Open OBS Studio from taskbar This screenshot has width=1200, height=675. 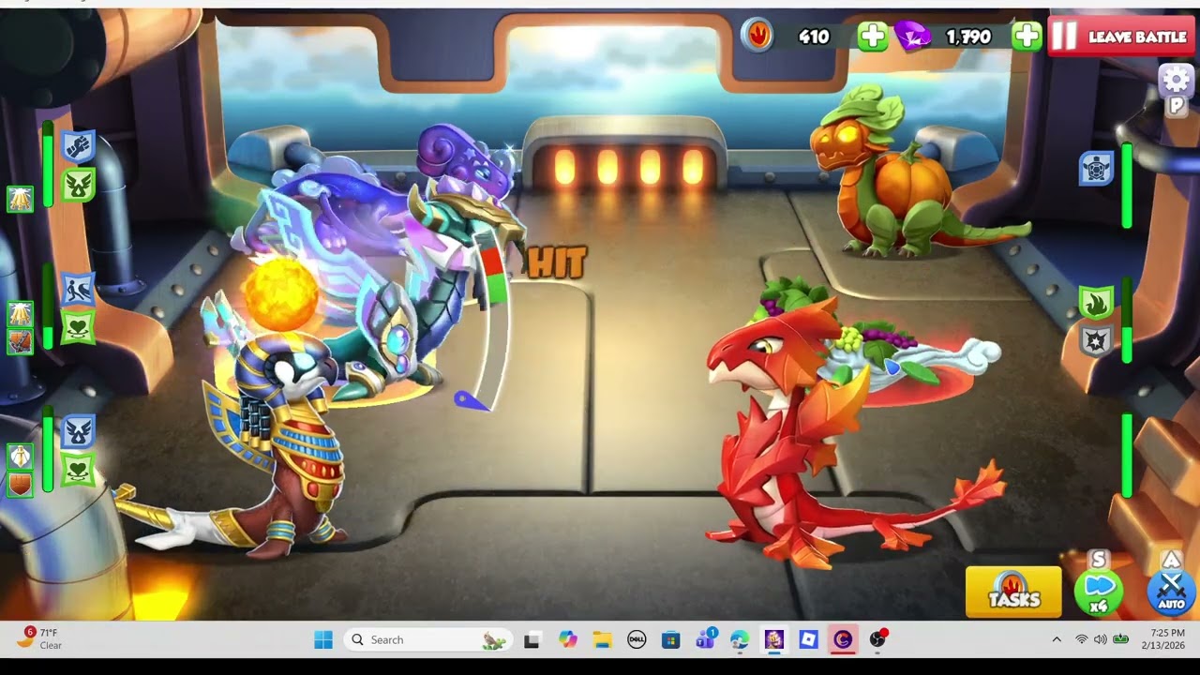point(877,639)
